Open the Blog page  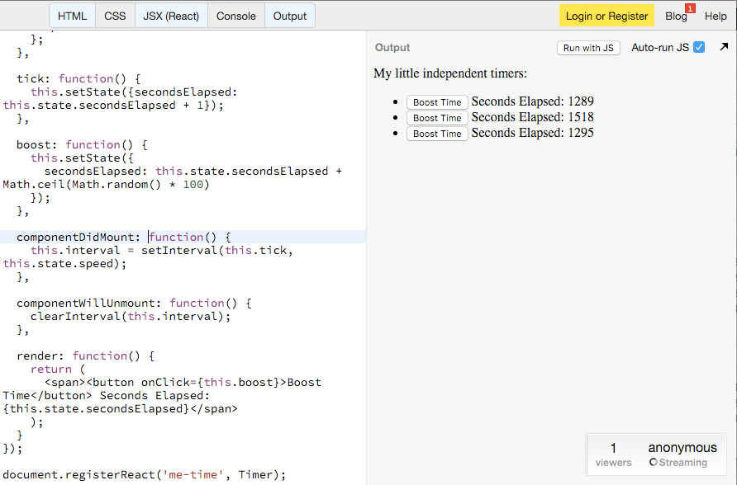674,16
